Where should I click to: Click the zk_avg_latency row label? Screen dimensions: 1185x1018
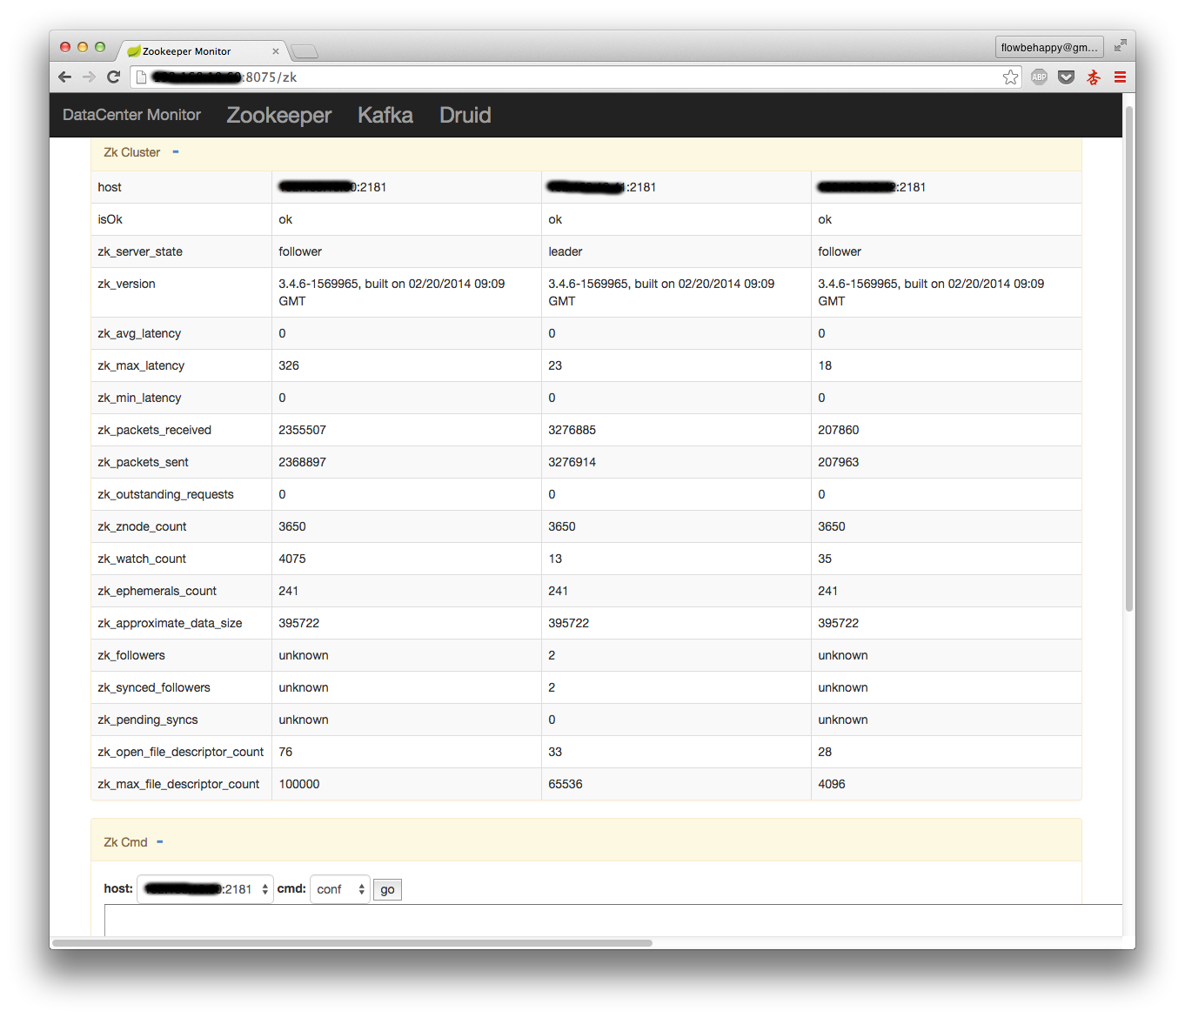[139, 333]
